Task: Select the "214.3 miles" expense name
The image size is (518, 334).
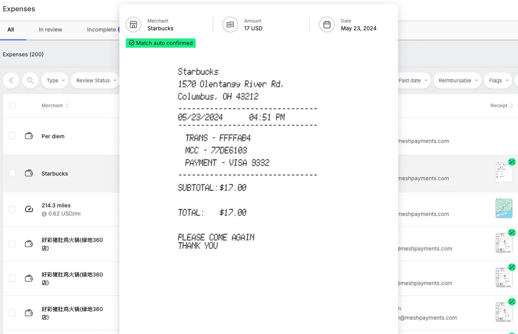Action: coord(56,205)
